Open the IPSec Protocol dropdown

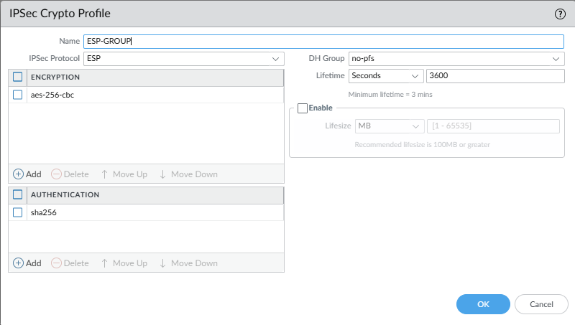click(x=183, y=58)
